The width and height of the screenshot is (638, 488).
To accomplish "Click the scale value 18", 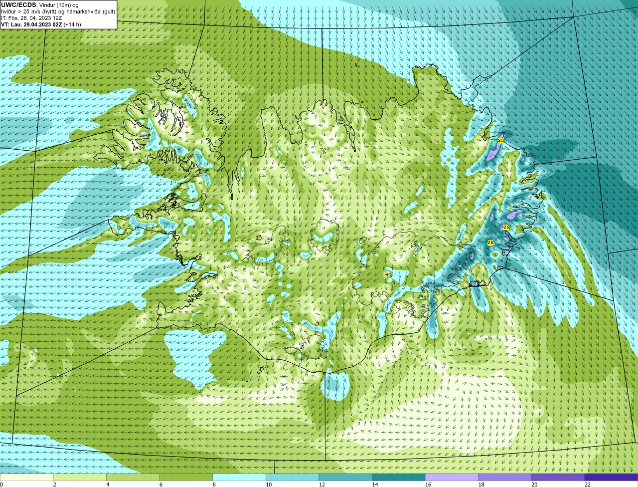I will 481,485.
